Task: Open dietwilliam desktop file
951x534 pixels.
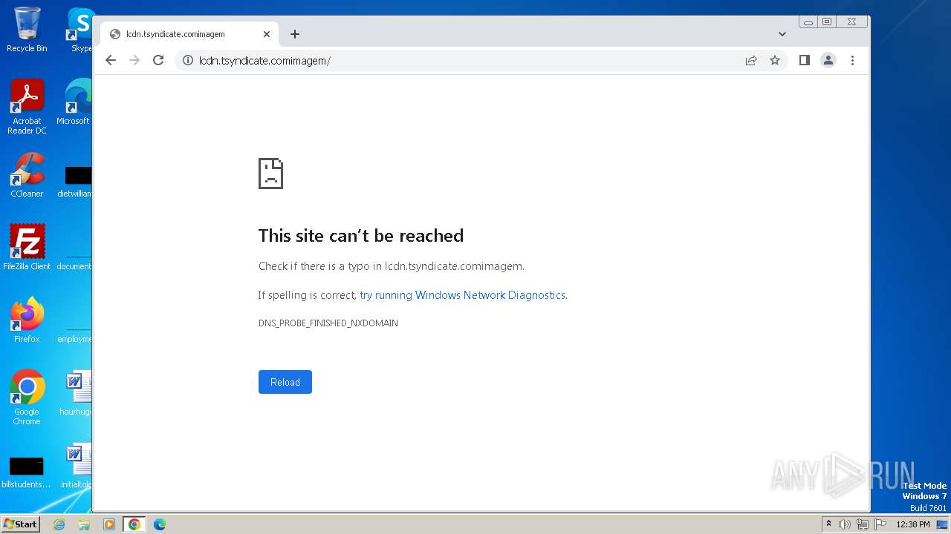Action: (x=76, y=182)
